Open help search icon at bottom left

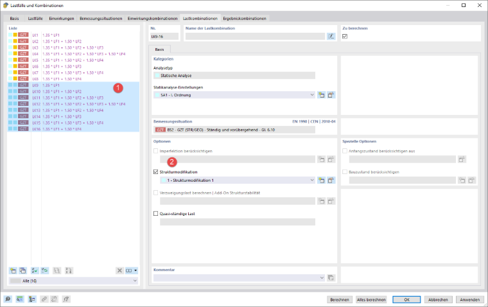coord(8,299)
